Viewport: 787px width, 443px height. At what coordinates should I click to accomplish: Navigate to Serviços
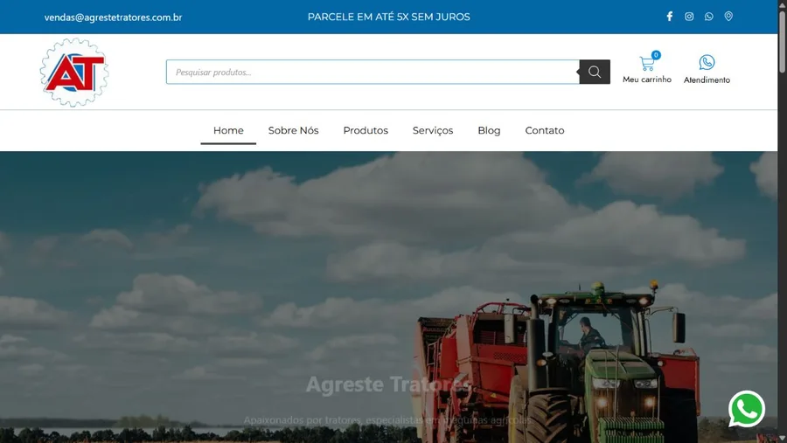[433, 130]
